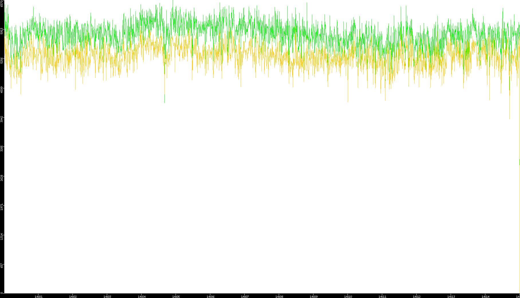Click the 5256 y-axis value label

tap(2, 61)
